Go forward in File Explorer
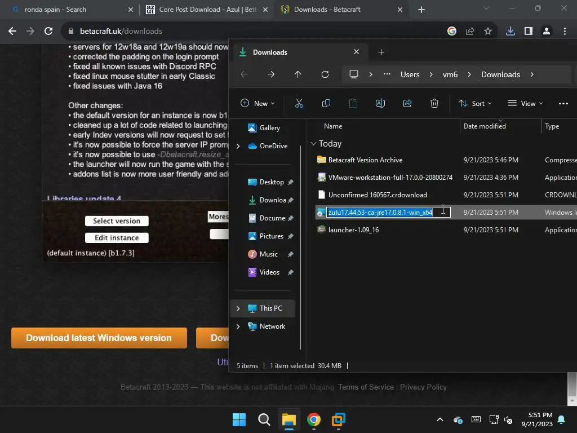 coord(271,74)
